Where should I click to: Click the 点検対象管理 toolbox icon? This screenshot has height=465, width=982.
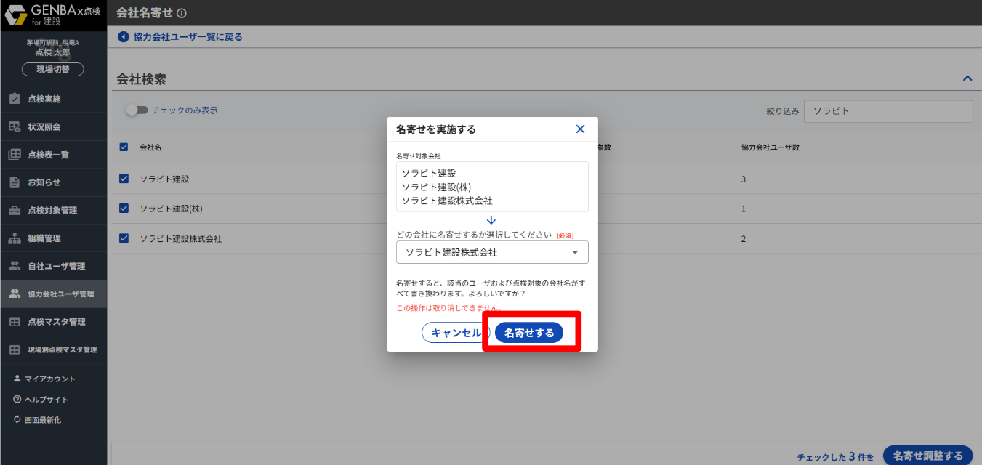pos(15,211)
